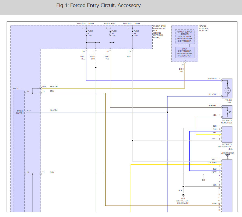Select the FUSE 6 7.5A symbol
The width and height of the screenshot is (242, 217).
86,33
